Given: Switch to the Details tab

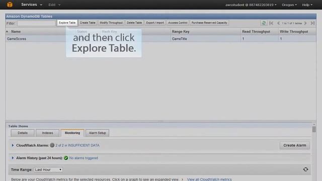Looking at the screenshot, I should [x=23, y=133].
